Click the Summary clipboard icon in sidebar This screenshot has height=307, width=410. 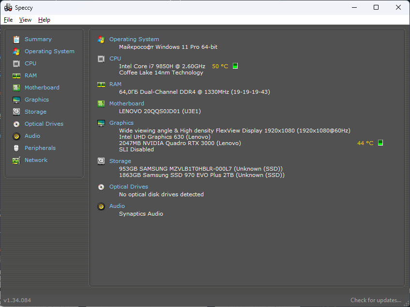[16, 40]
